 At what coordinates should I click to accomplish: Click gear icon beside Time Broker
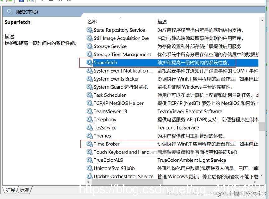pos(90,144)
